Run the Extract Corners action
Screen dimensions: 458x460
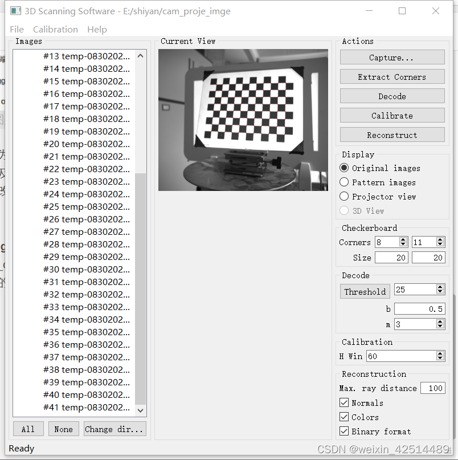pos(392,76)
